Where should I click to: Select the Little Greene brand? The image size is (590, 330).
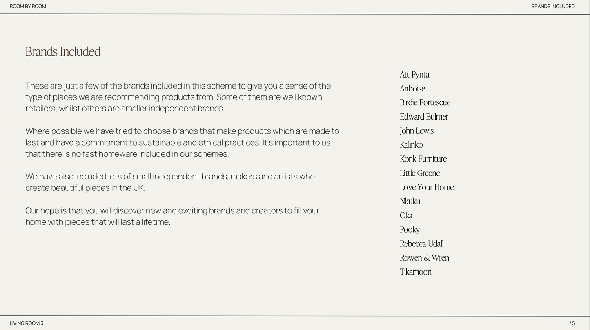coord(420,173)
